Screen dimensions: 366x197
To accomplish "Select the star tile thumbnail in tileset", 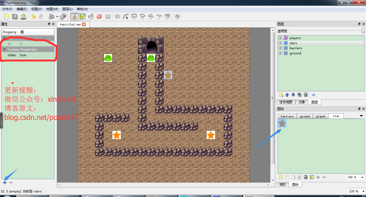I will pos(282,123).
